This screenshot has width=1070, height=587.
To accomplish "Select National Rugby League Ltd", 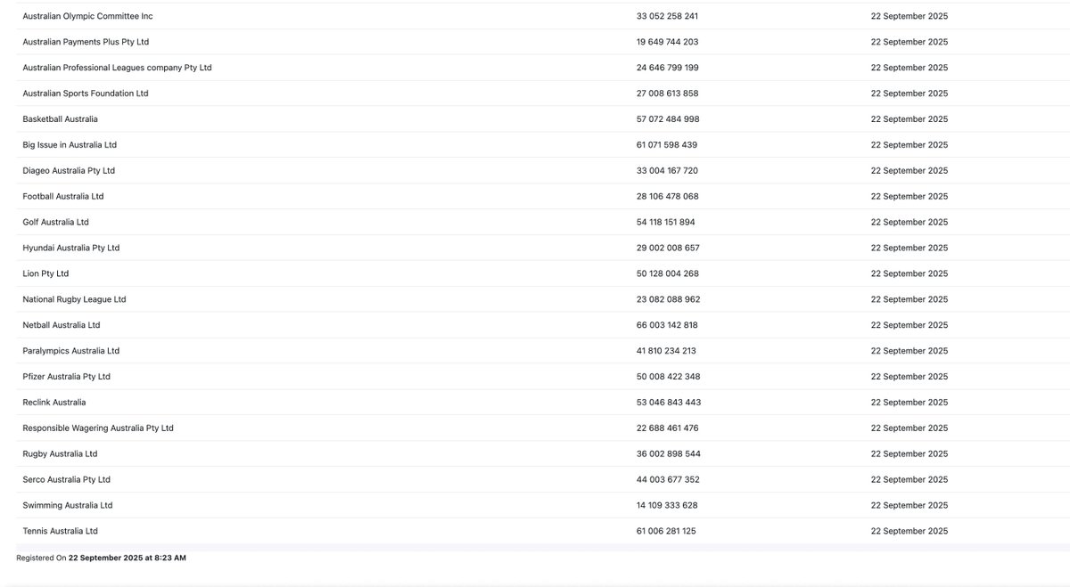I will point(74,300).
